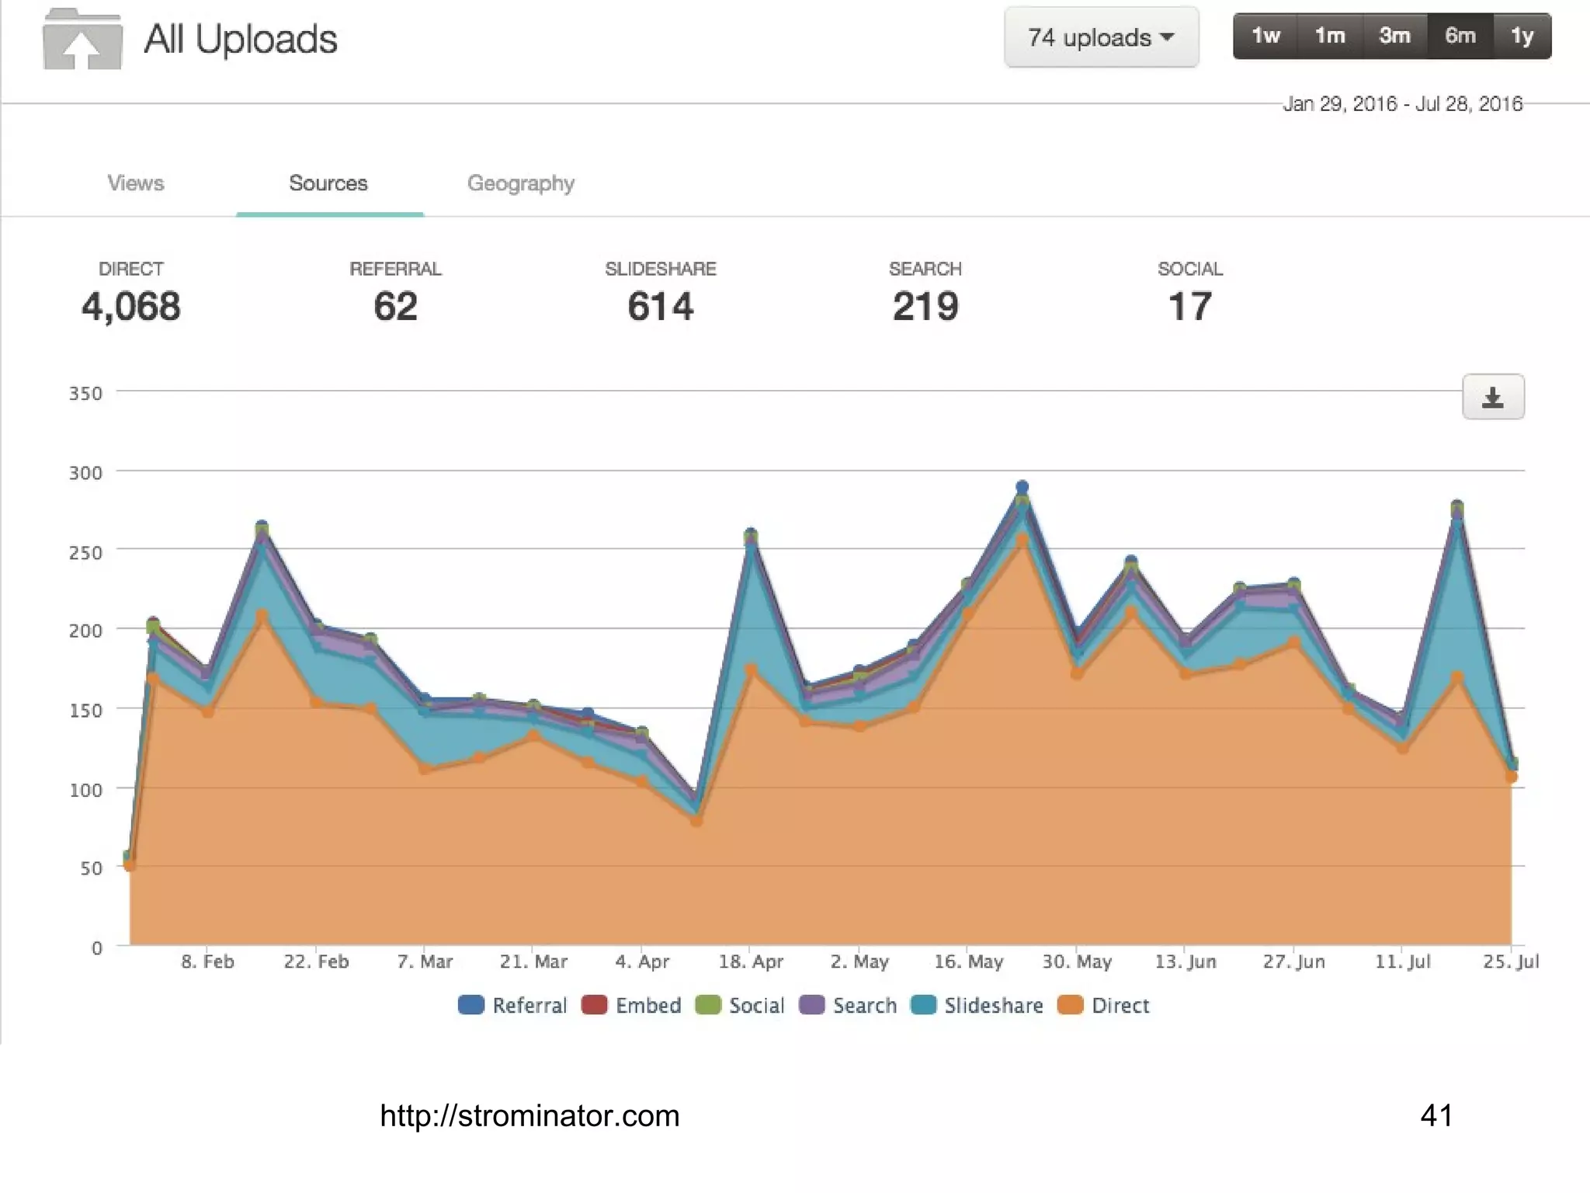Open the 74 uploads dropdown
The height and width of the screenshot is (1193, 1590).
[x=1100, y=37]
